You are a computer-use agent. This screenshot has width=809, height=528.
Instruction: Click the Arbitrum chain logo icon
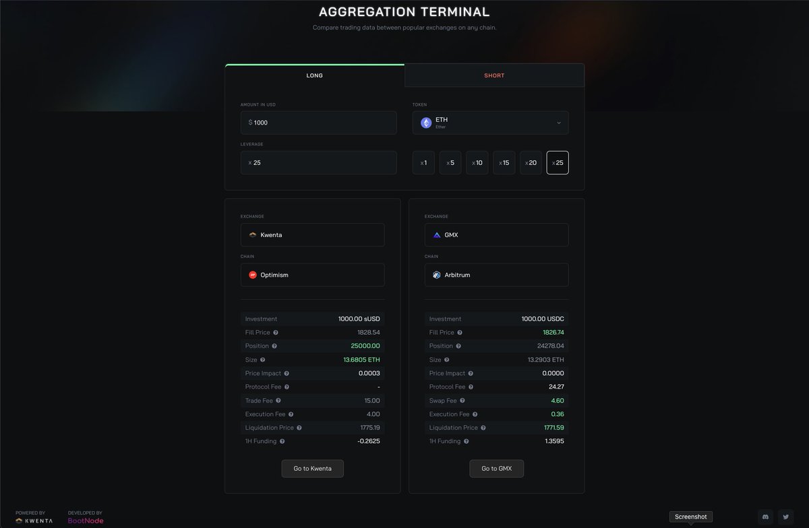437,275
